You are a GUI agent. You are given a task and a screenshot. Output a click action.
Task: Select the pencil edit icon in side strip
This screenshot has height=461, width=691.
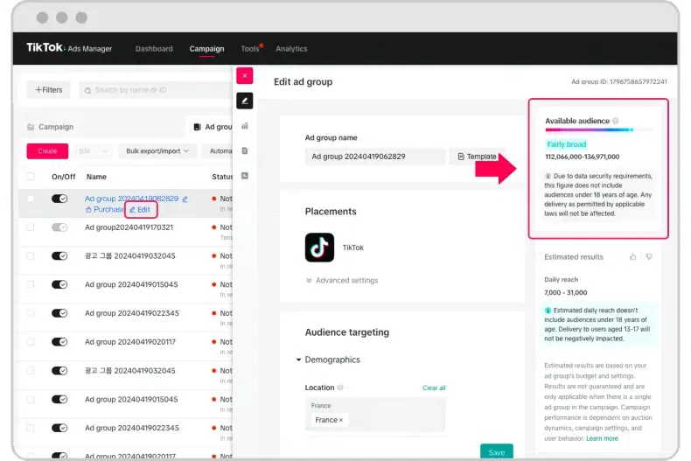pos(245,101)
